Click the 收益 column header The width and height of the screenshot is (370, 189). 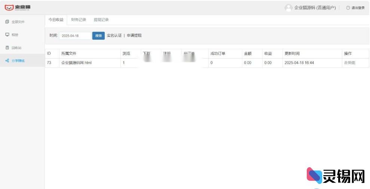[268, 54]
